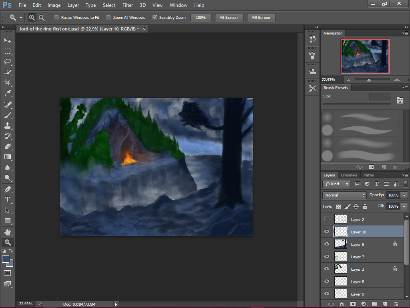Open the blend mode Normal dropdown

pyautogui.click(x=344, y=195)
